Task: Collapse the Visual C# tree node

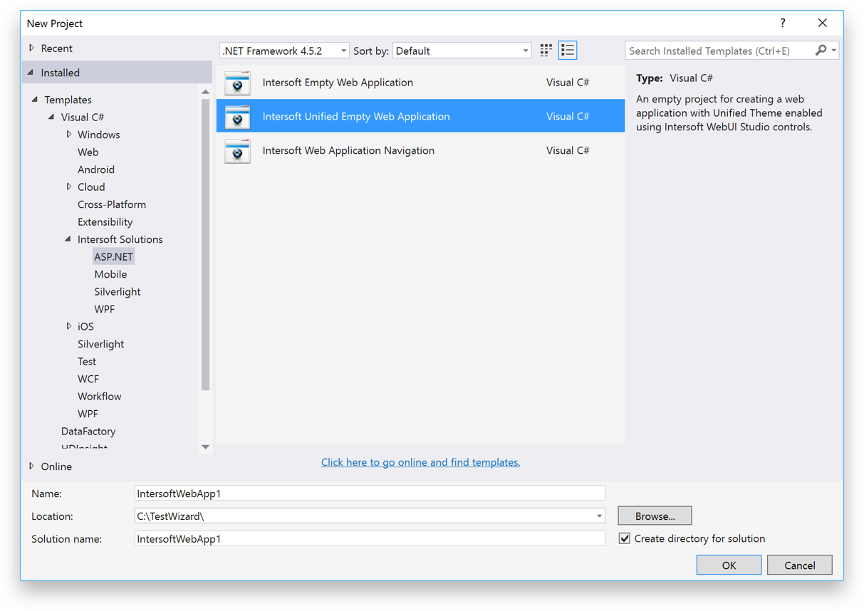Action: pos(51,117)
